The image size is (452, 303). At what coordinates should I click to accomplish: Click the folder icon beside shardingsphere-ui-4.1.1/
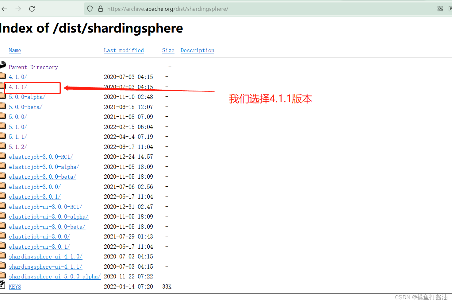click(3, 265)
